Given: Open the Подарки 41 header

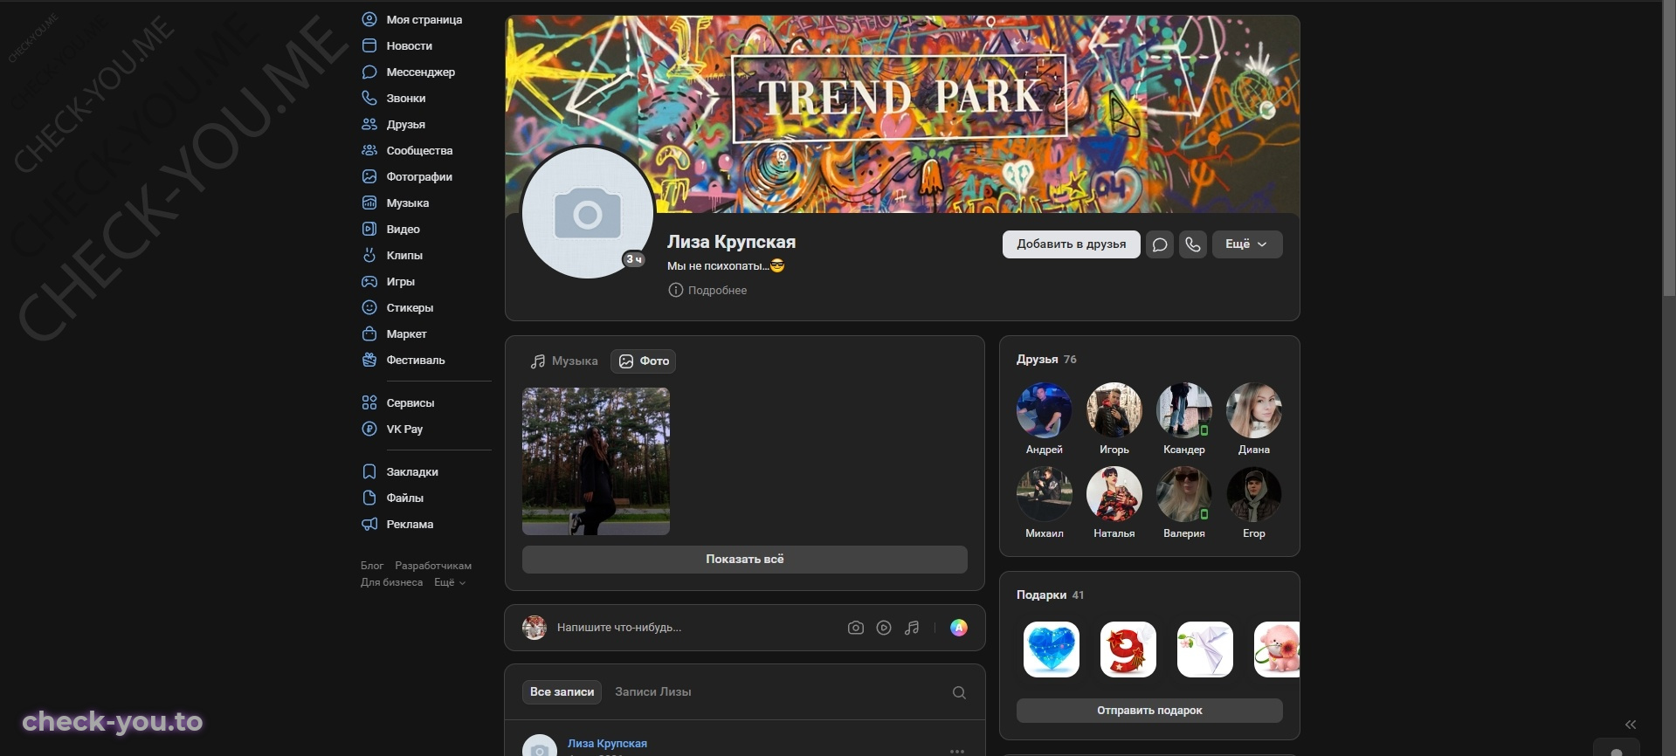Looking at the screenshot, I should pyautogui.click(x=1050, y=595).
